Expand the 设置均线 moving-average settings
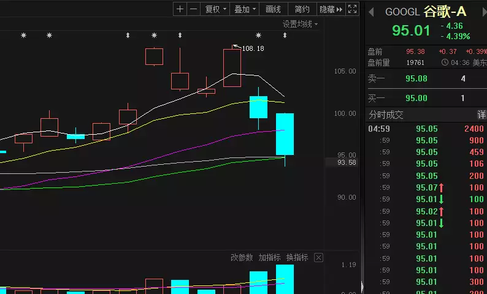This screenshot has width=487, height=294. [x=301, y=24]
